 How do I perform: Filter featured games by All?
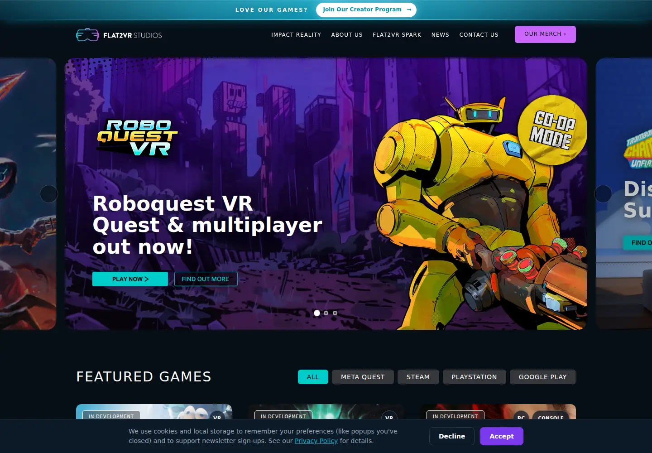tap(313, 377)
